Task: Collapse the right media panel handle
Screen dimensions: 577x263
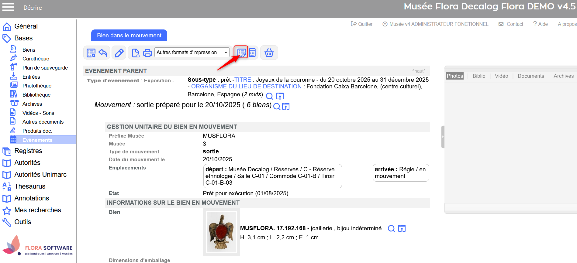Action: [443, 137]
